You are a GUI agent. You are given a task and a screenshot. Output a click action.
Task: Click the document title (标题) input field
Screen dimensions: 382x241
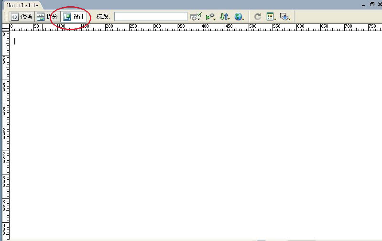(151, 17)
